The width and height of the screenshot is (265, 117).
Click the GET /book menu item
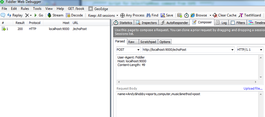tap(76, 9)
